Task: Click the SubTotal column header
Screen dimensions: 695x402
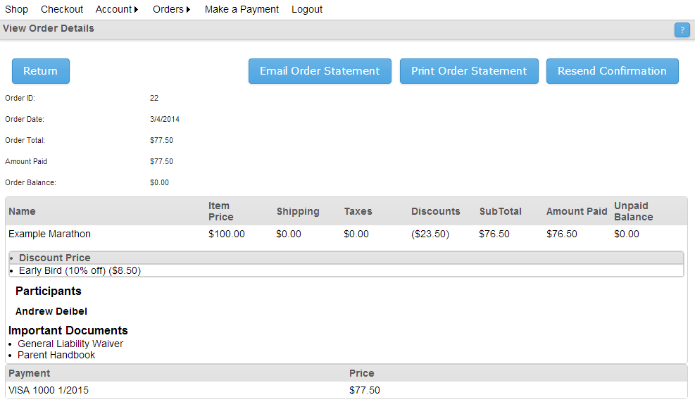Action: (x=501, y=211)
